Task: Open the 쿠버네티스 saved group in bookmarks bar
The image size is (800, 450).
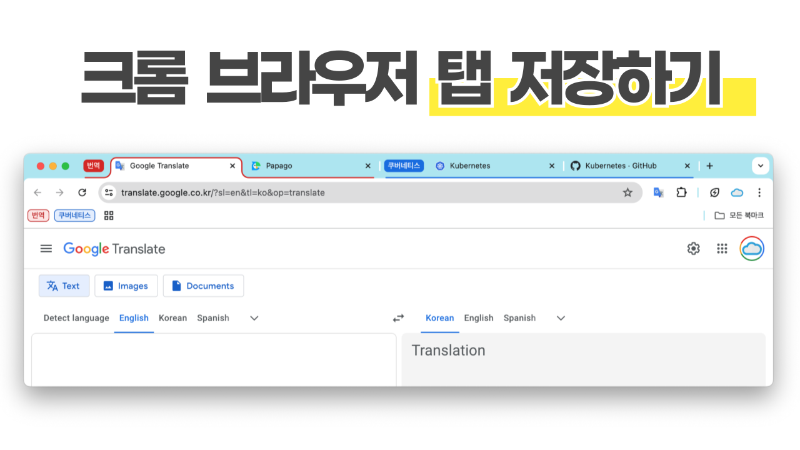Action: pos(74,216)
